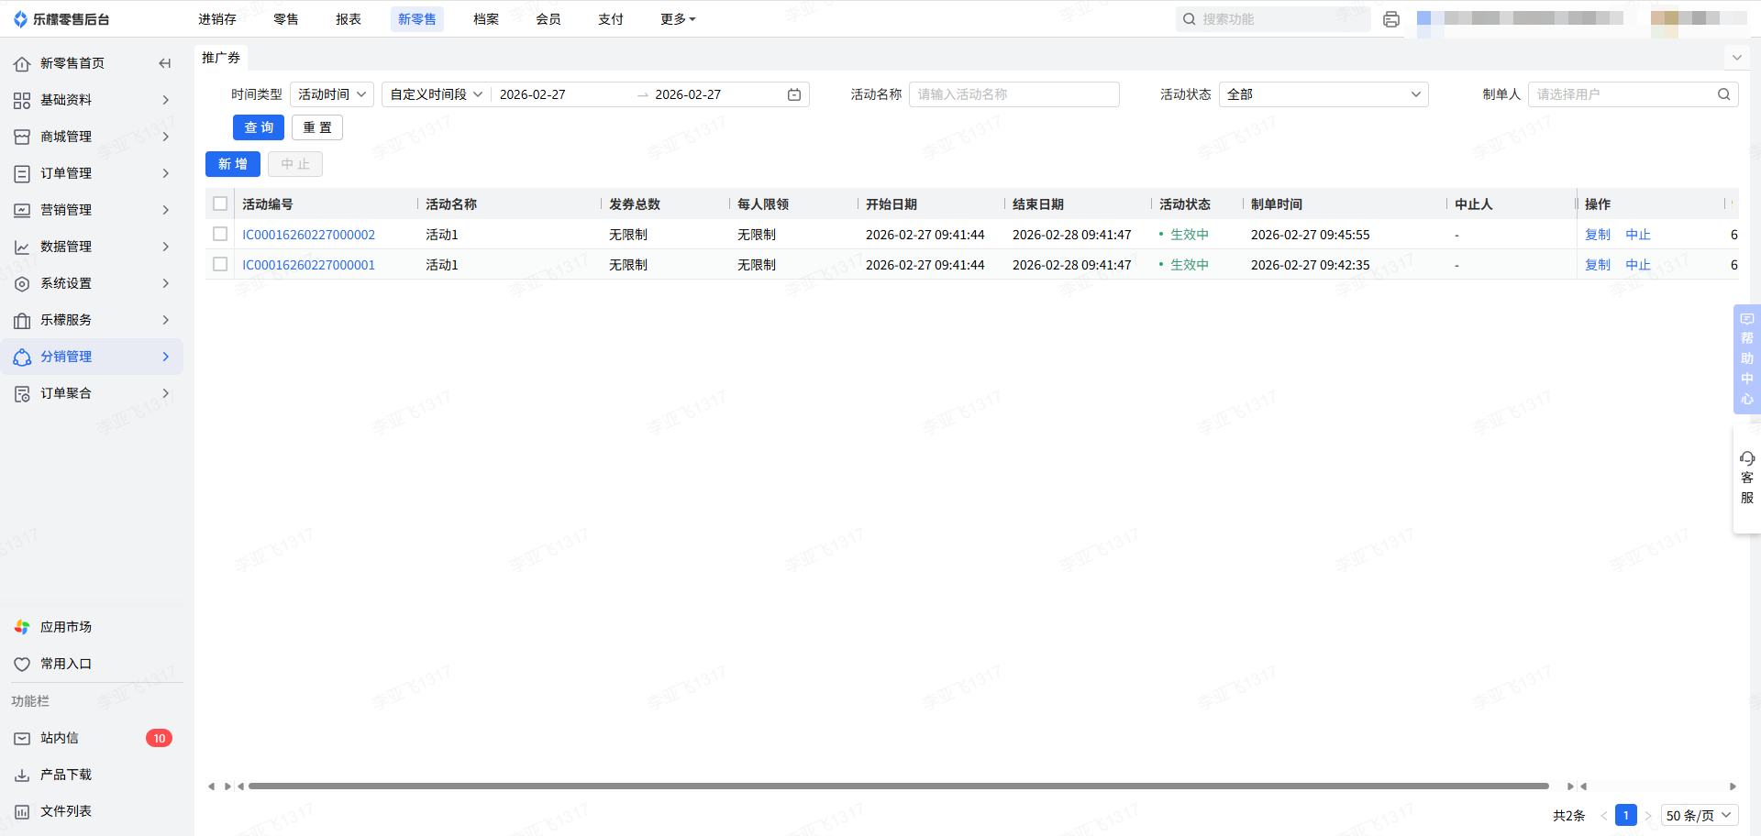The height and width of the screenshot is (836, 1761).
Task: Collapse the sidebar with the arrow icon
Action: coord(165,63)
